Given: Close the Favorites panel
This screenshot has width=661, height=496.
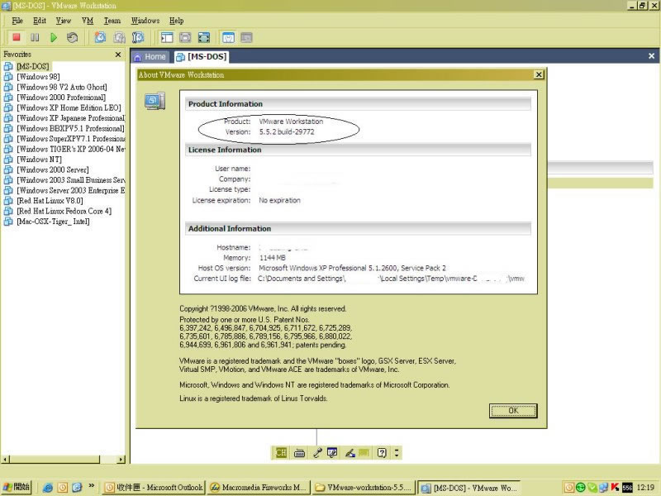Looking at the screenshot, I should (118, 55).
